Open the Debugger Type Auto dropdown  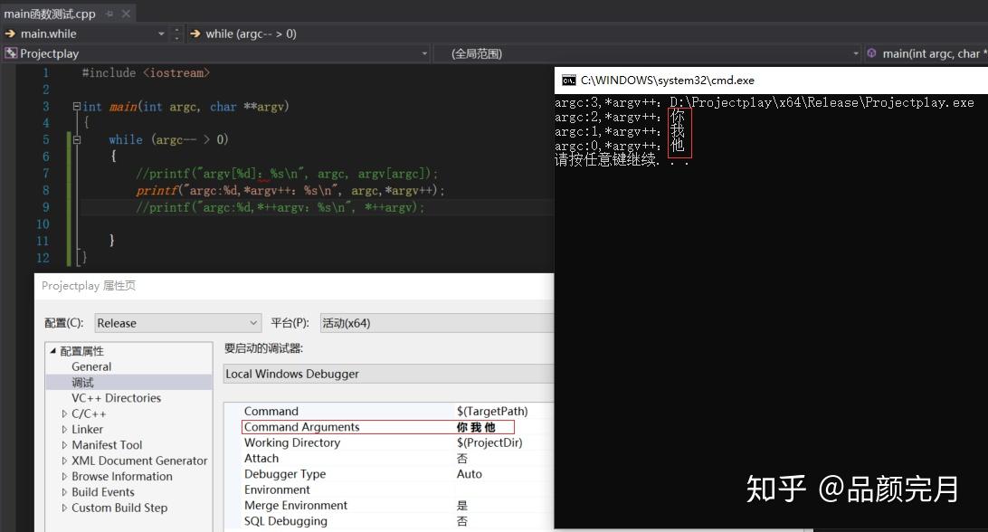click(470, 473)
